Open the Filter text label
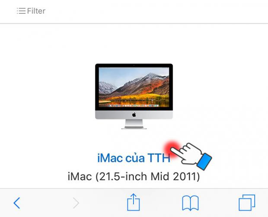The width and height of the screenshot is (268, 217). 36,11
